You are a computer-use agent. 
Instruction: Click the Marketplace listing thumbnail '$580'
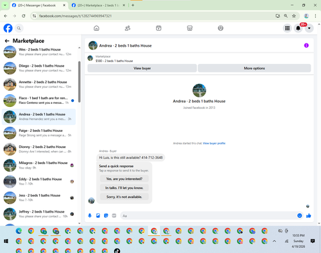(91, 58)
